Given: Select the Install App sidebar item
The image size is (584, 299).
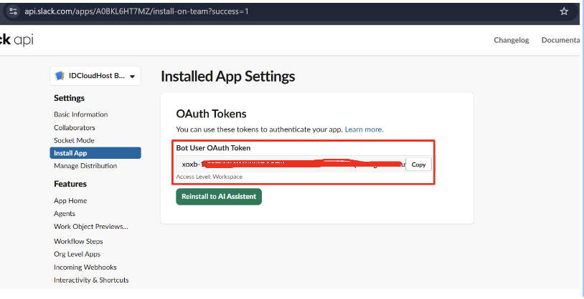Looking at the screenshot, I should click(95, 153).
